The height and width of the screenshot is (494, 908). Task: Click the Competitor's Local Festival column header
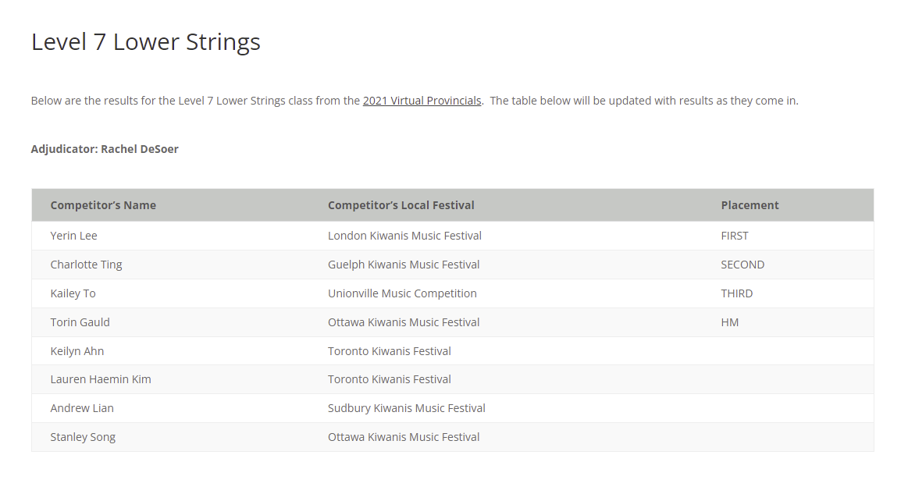tap(401, 205)
